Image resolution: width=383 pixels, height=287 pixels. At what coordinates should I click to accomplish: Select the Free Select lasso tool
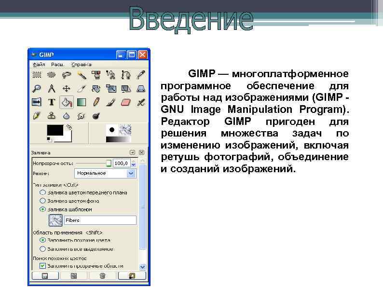click(67, 75)
